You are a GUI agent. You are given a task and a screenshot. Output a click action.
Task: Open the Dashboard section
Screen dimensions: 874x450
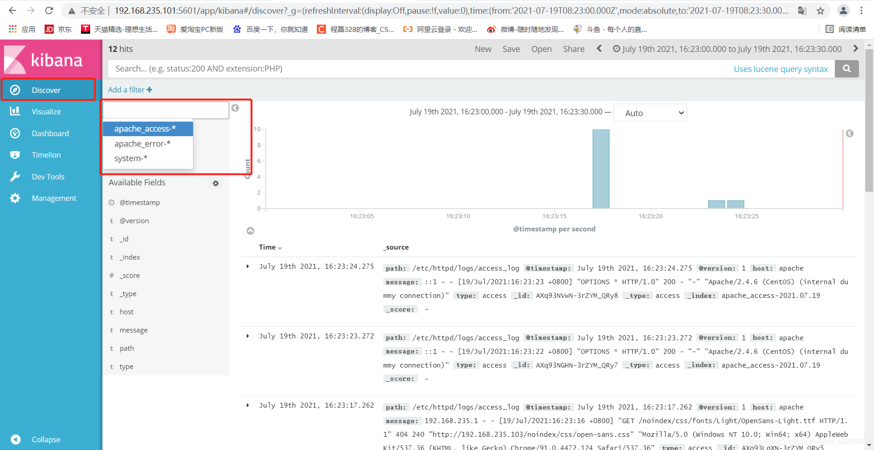point(50,133)
